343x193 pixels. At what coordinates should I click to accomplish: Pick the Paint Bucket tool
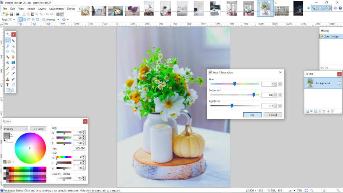coord(7,62)
